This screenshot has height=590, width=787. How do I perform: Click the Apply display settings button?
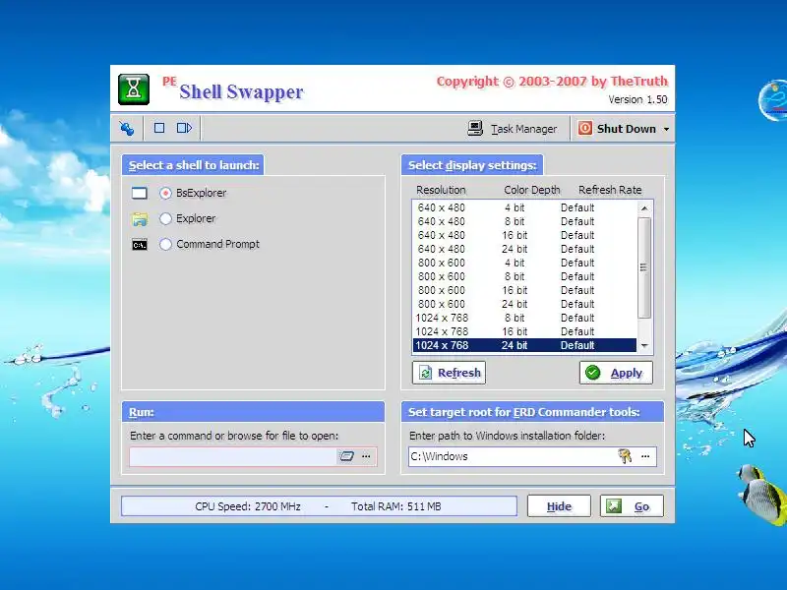tap(616, 373)
